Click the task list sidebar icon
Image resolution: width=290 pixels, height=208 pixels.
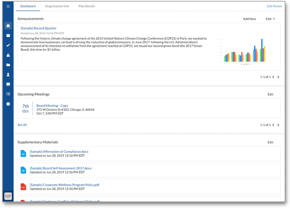pos(8,94)
